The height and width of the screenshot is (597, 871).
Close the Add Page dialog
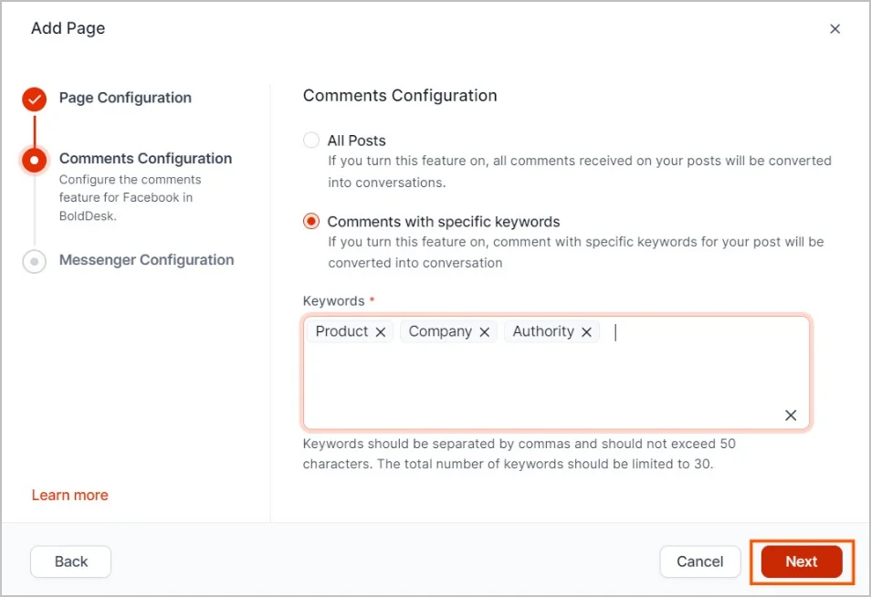tap(834, 28)
